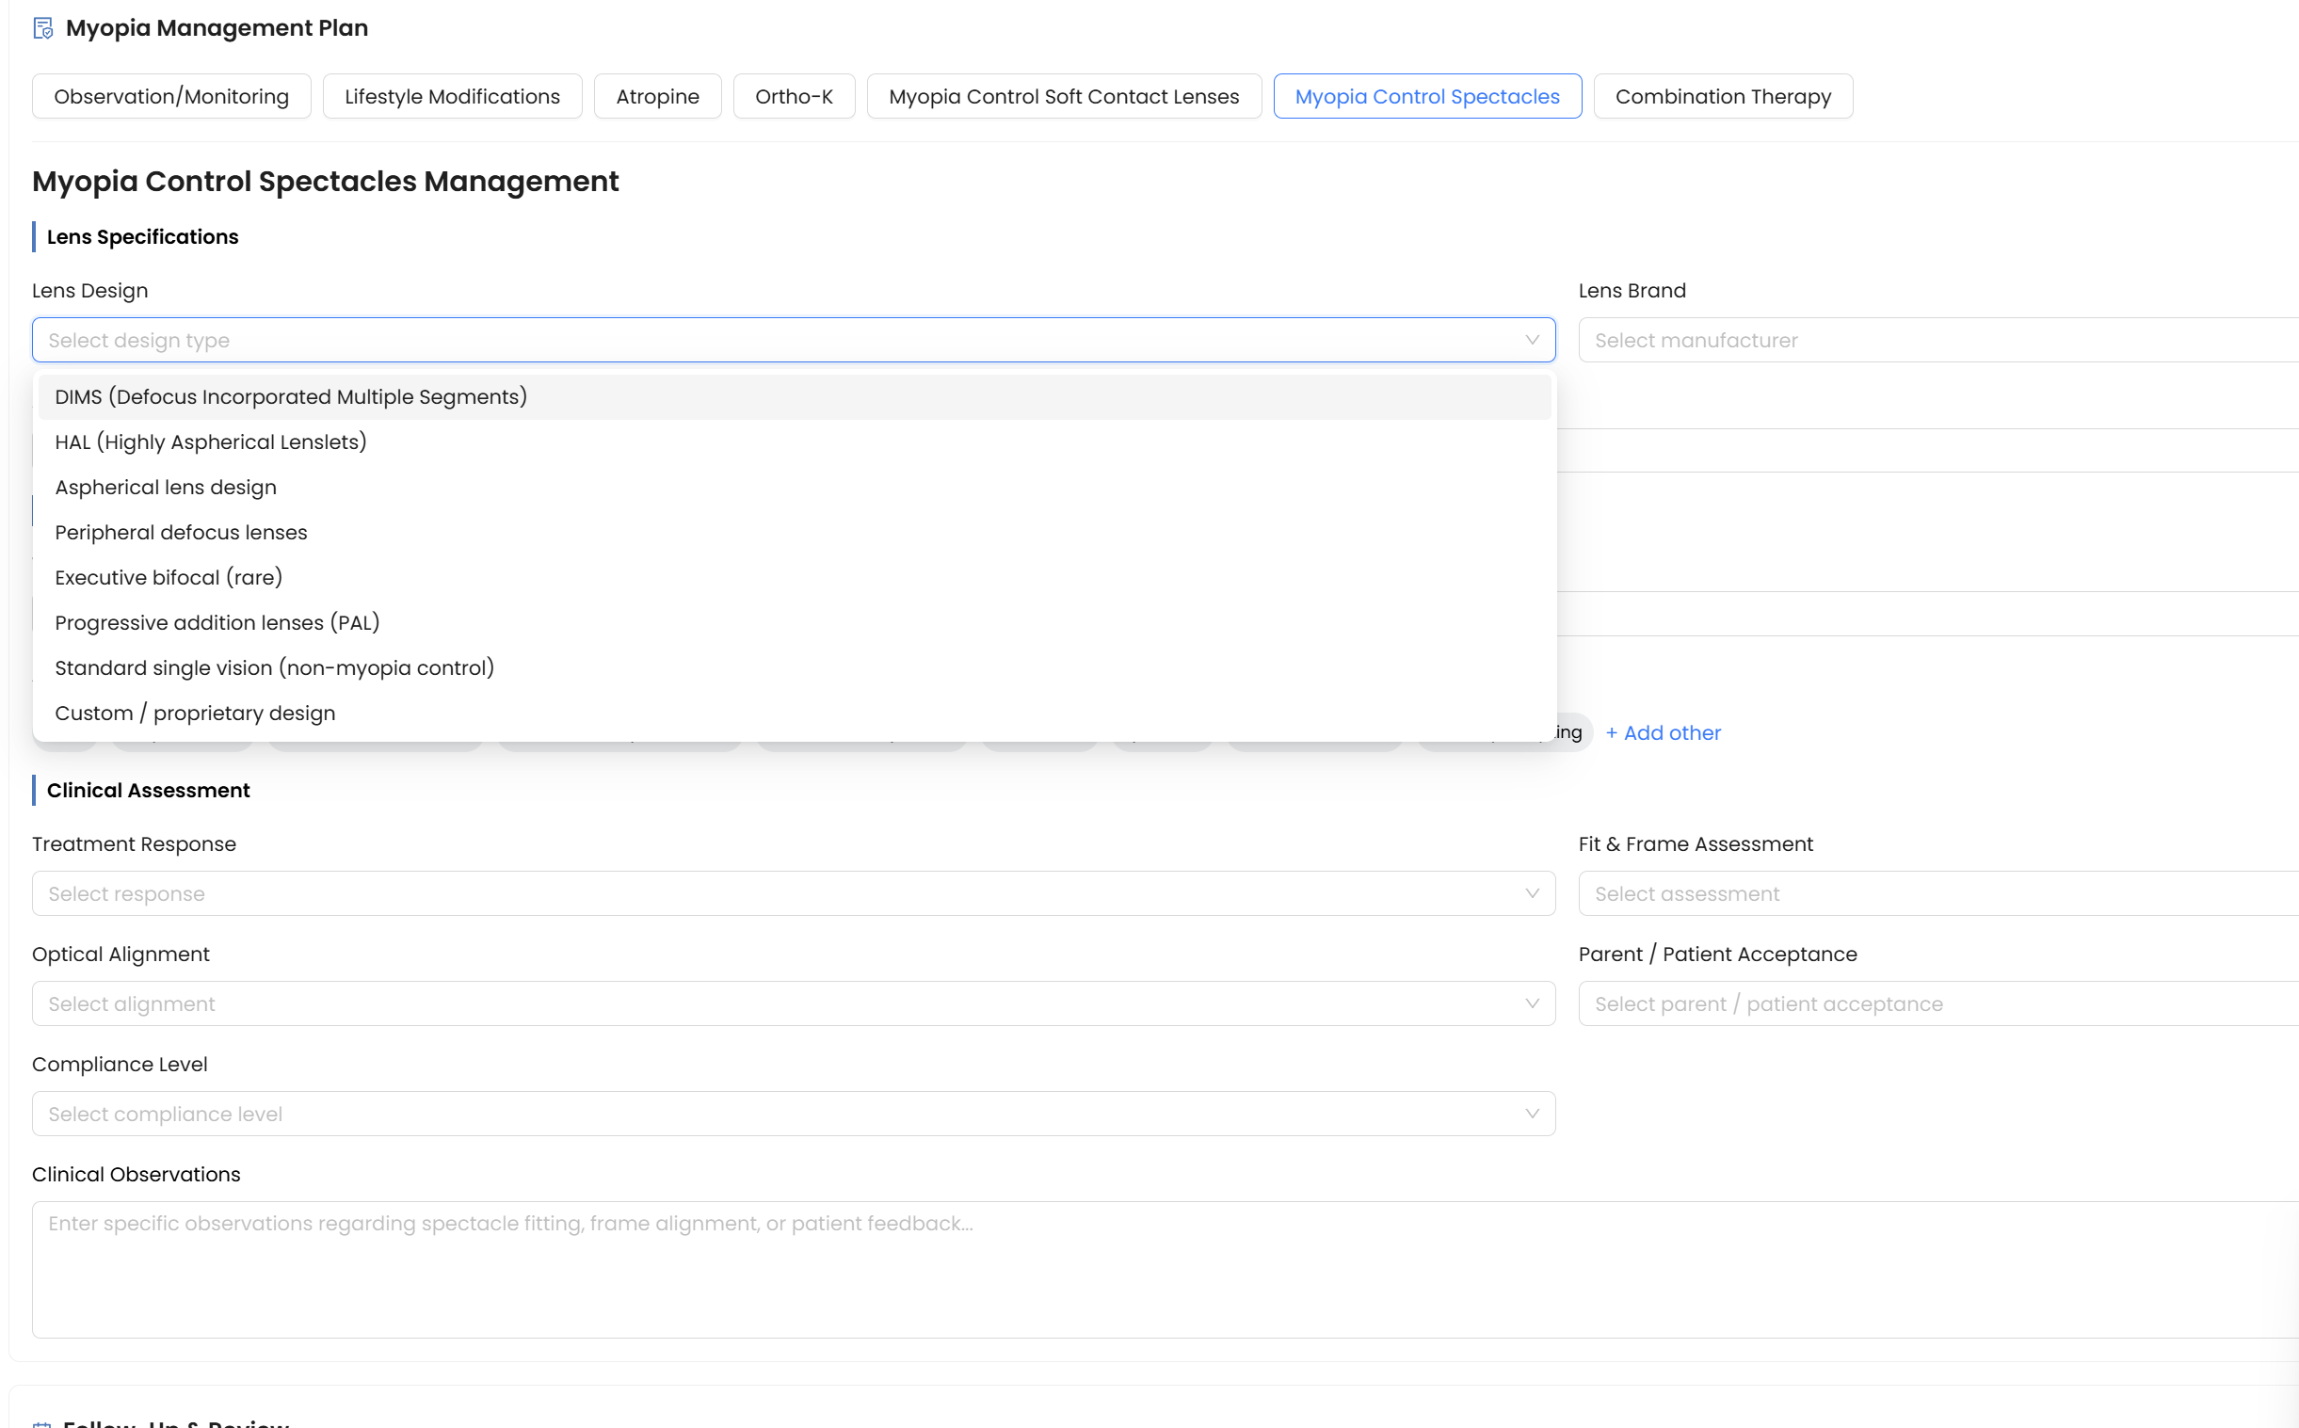Image resolution: width=2299 pixels, height=1428 pixels.
Task: Open the Optical Alignment dropdown
Action: click(794, 1004)
